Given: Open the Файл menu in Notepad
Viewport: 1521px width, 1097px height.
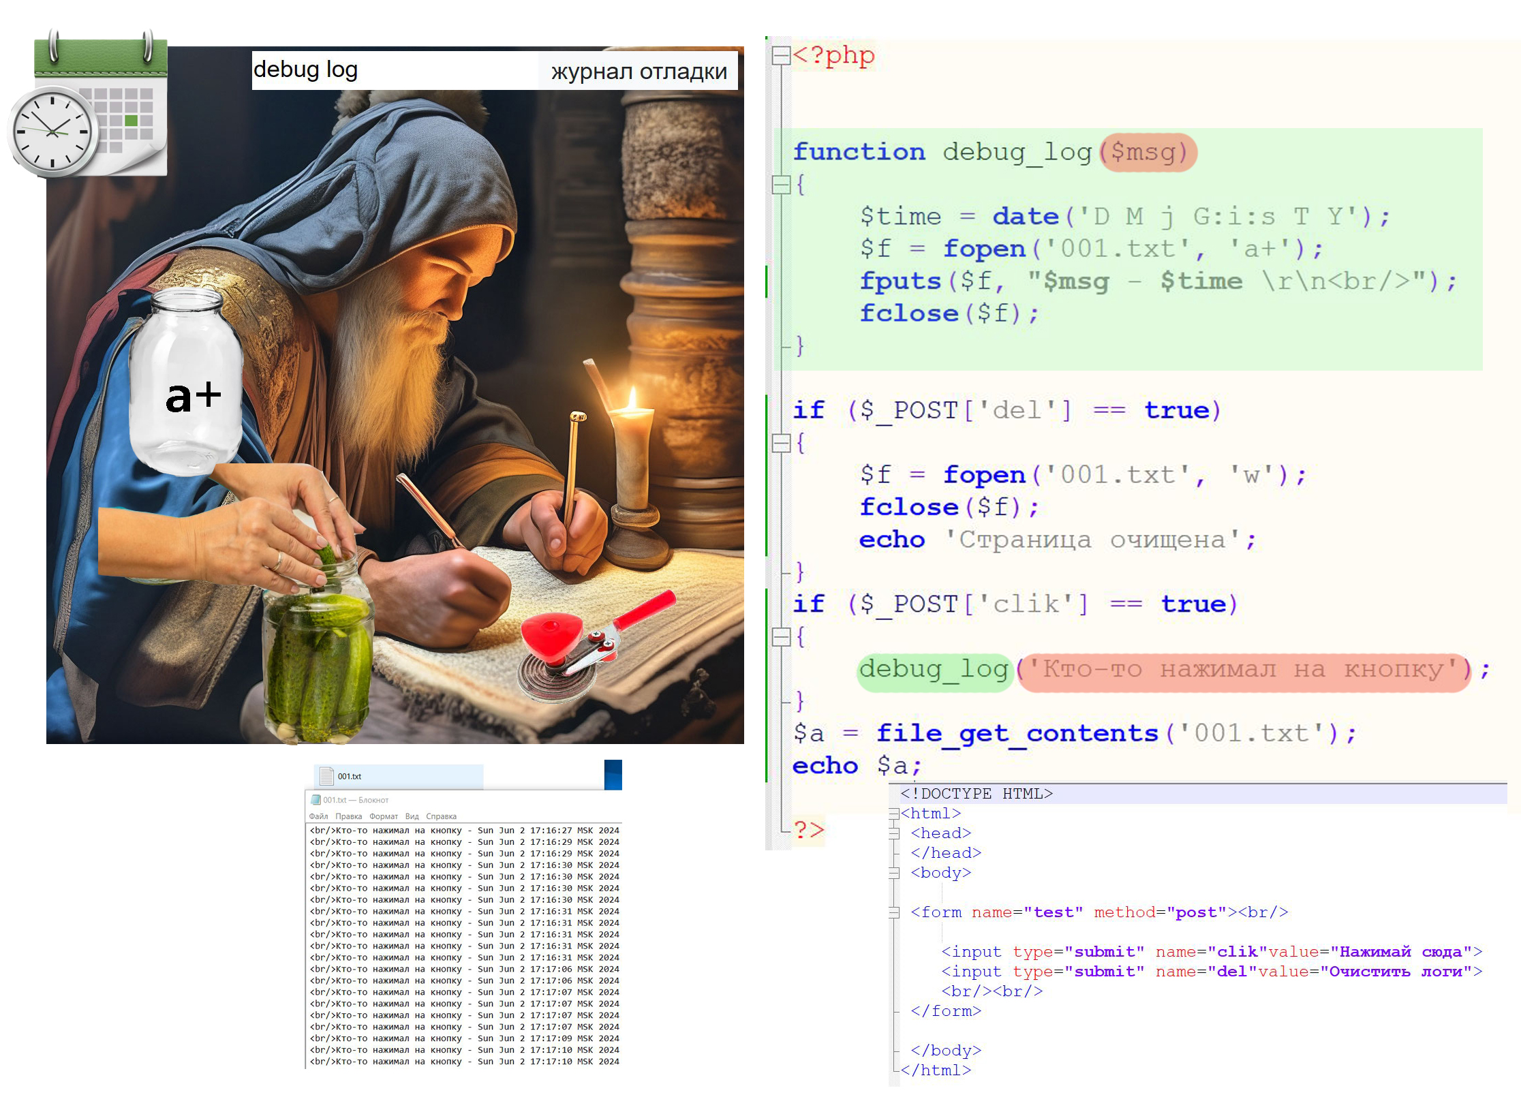Looking at the screenshot, I should click(x=318, y=816).
